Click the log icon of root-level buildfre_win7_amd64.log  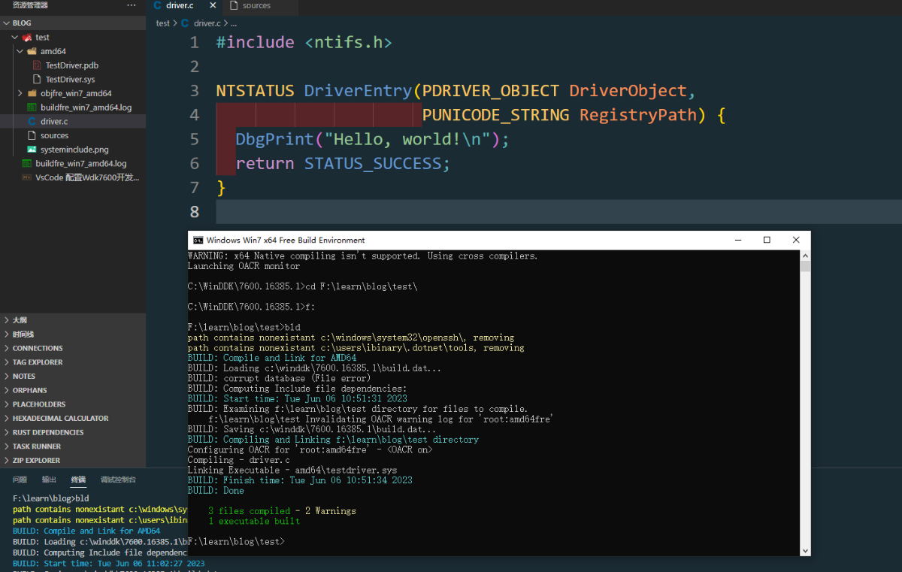tap(27, 163)
